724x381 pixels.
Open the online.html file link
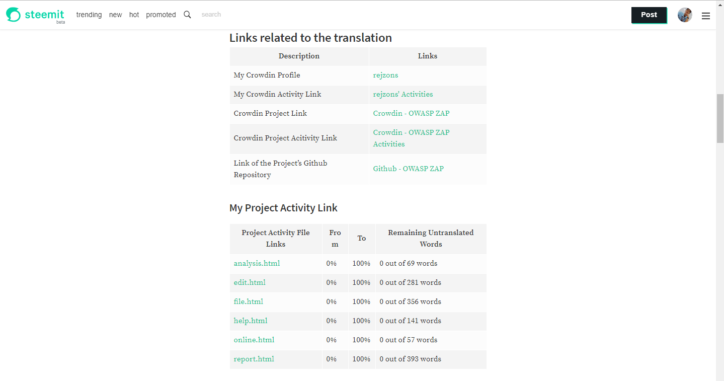click(x=254, y=340)
